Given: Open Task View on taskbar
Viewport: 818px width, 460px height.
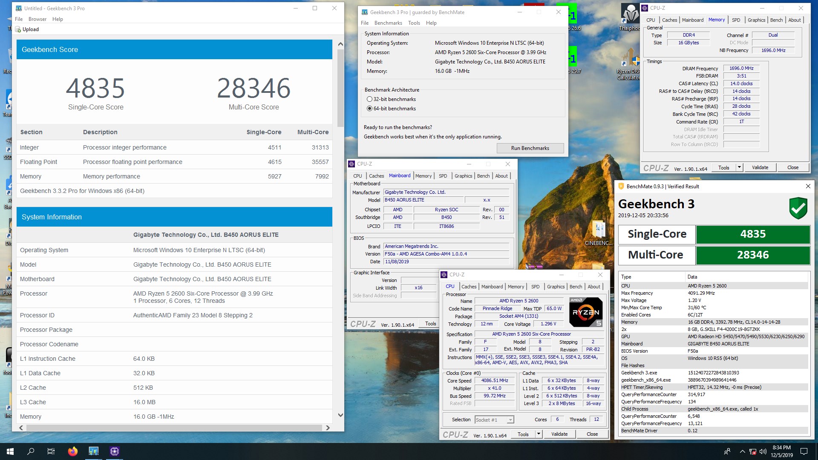Looking at the screenshot, I should click(x=51, y=451).
